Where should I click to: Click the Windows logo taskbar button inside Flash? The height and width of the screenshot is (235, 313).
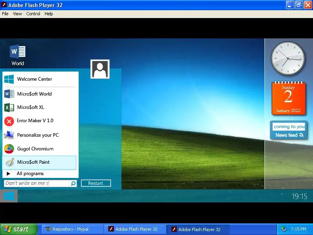pos(9,196)
